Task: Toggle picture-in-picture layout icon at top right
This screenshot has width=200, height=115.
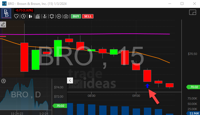Action: tap(192, 12)
